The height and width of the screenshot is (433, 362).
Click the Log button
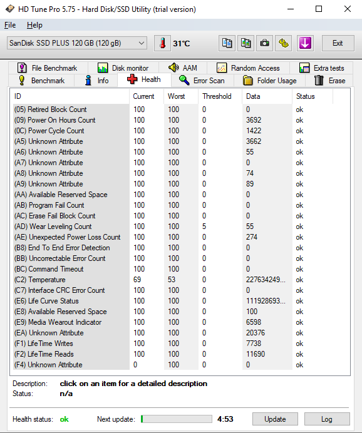[327, 419]
